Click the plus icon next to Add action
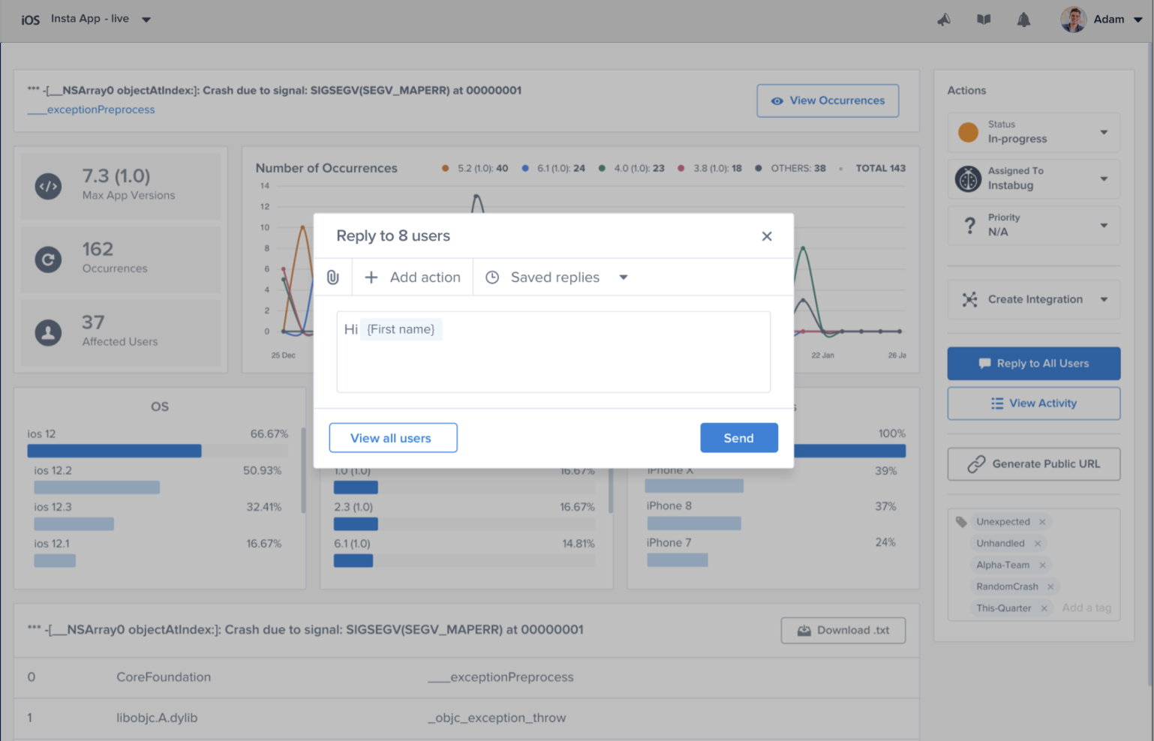 [371, 277]
